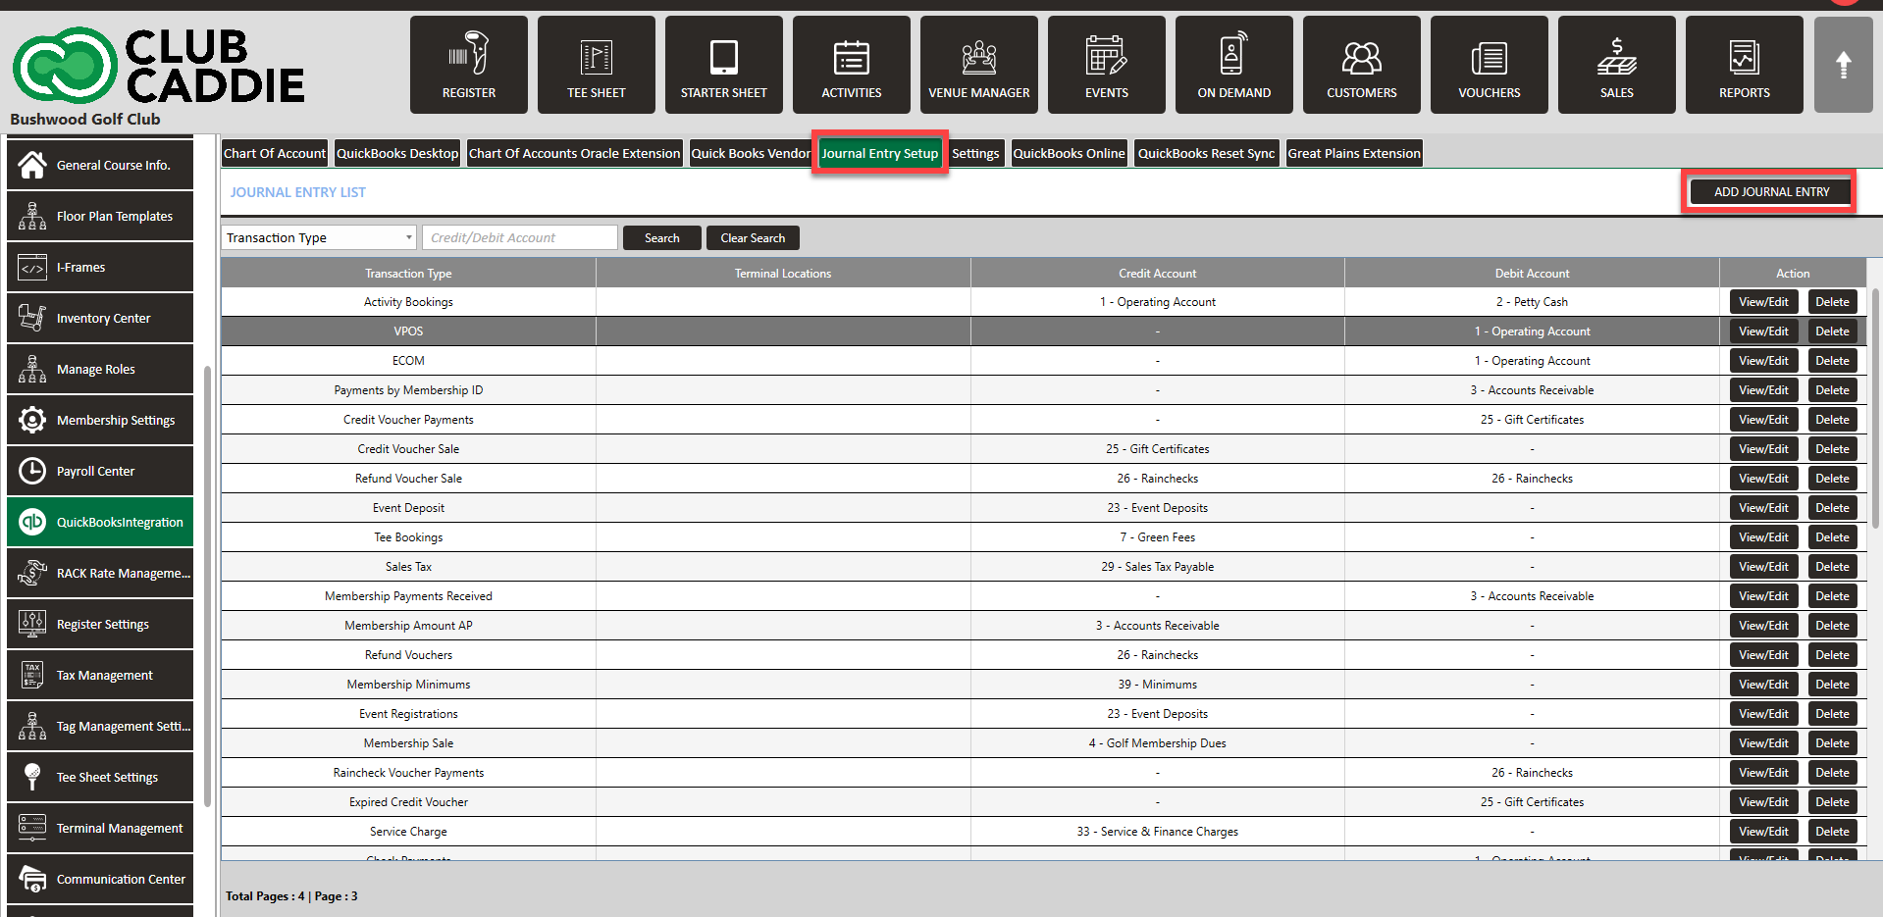
Task: Delete the Activity Bookings journal entry
Action: click(x=1831, y=302)
